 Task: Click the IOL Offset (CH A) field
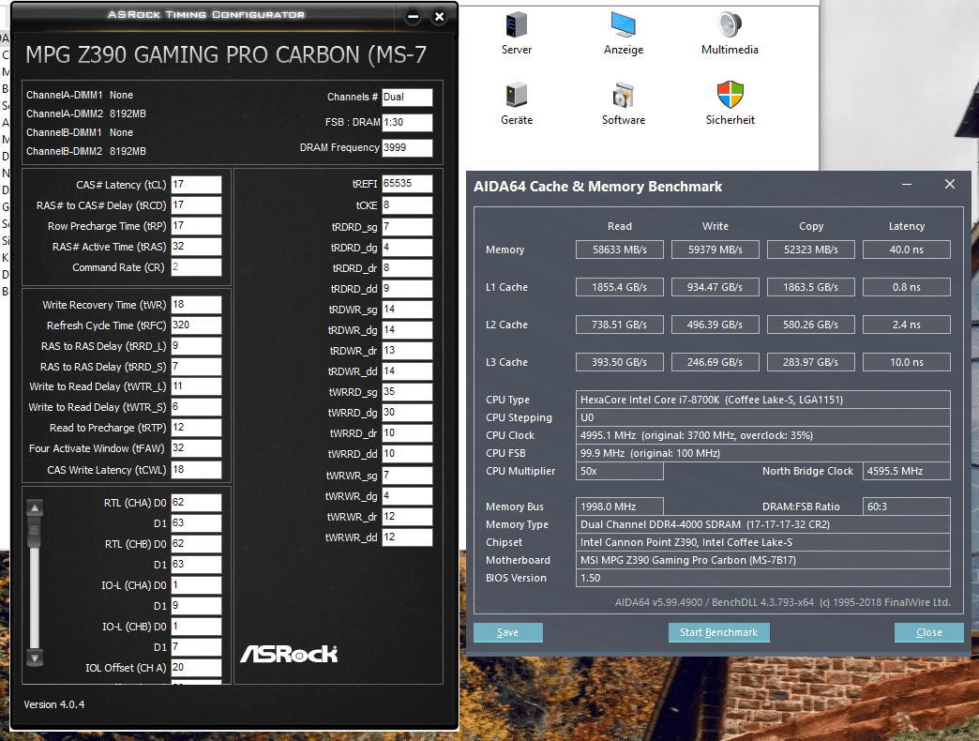[196, 667]
